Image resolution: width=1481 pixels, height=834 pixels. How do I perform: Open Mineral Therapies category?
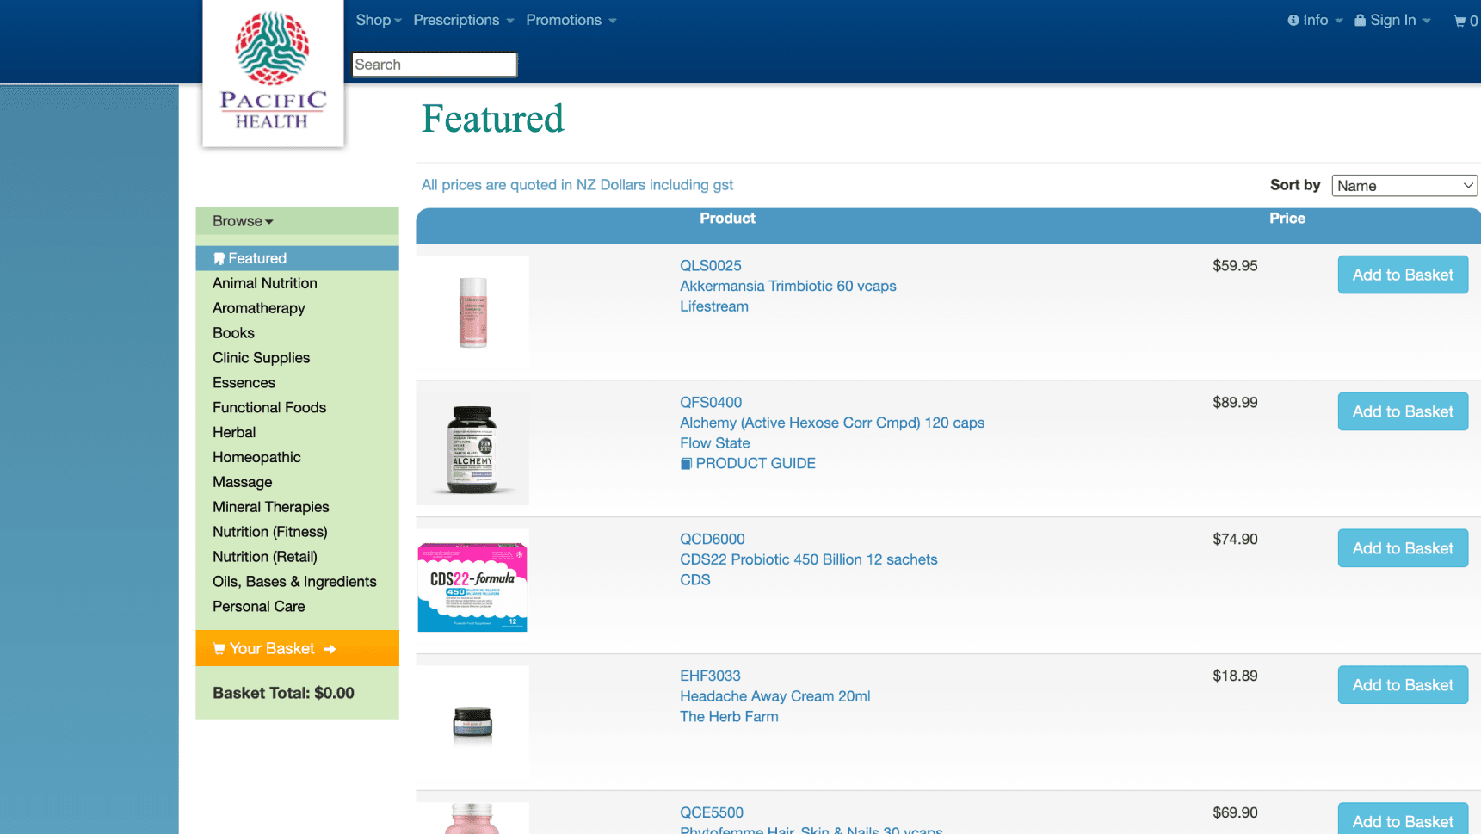270,508
